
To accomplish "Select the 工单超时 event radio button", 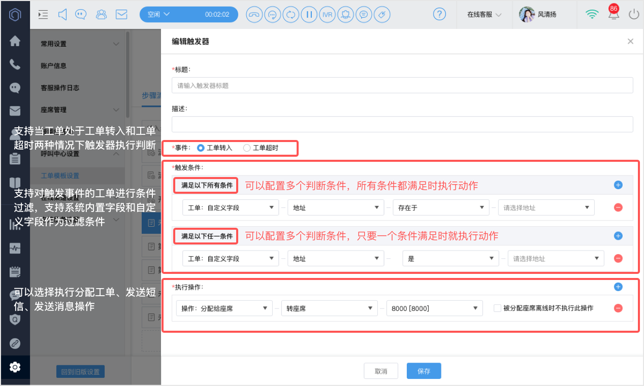I will tap(247, 148).
